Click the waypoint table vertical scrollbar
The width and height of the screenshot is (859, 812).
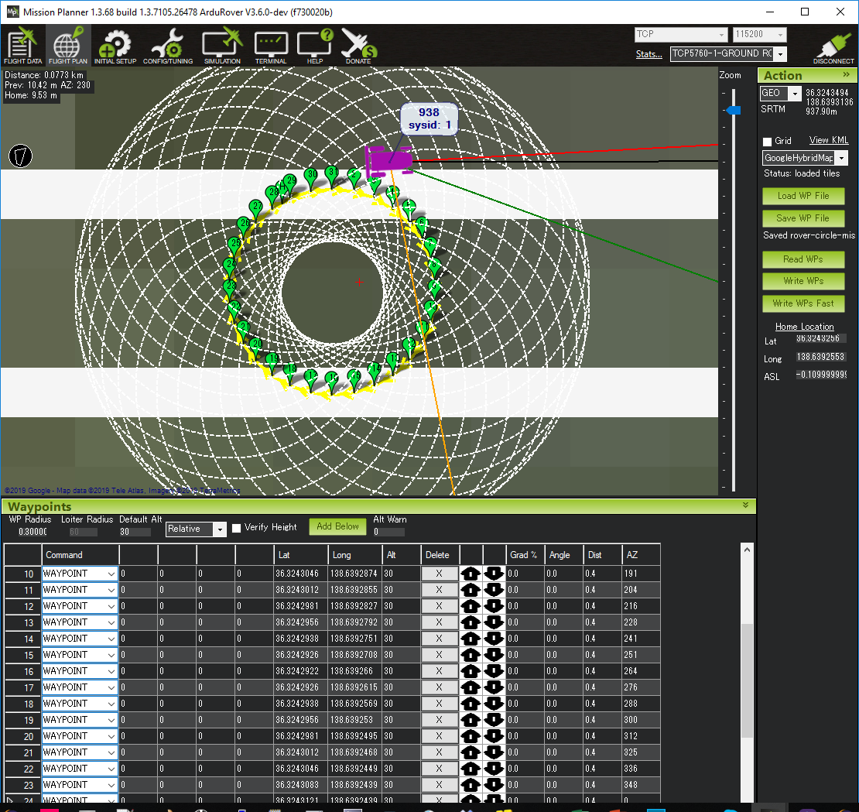pyautogui.click(x=747, y=680)
